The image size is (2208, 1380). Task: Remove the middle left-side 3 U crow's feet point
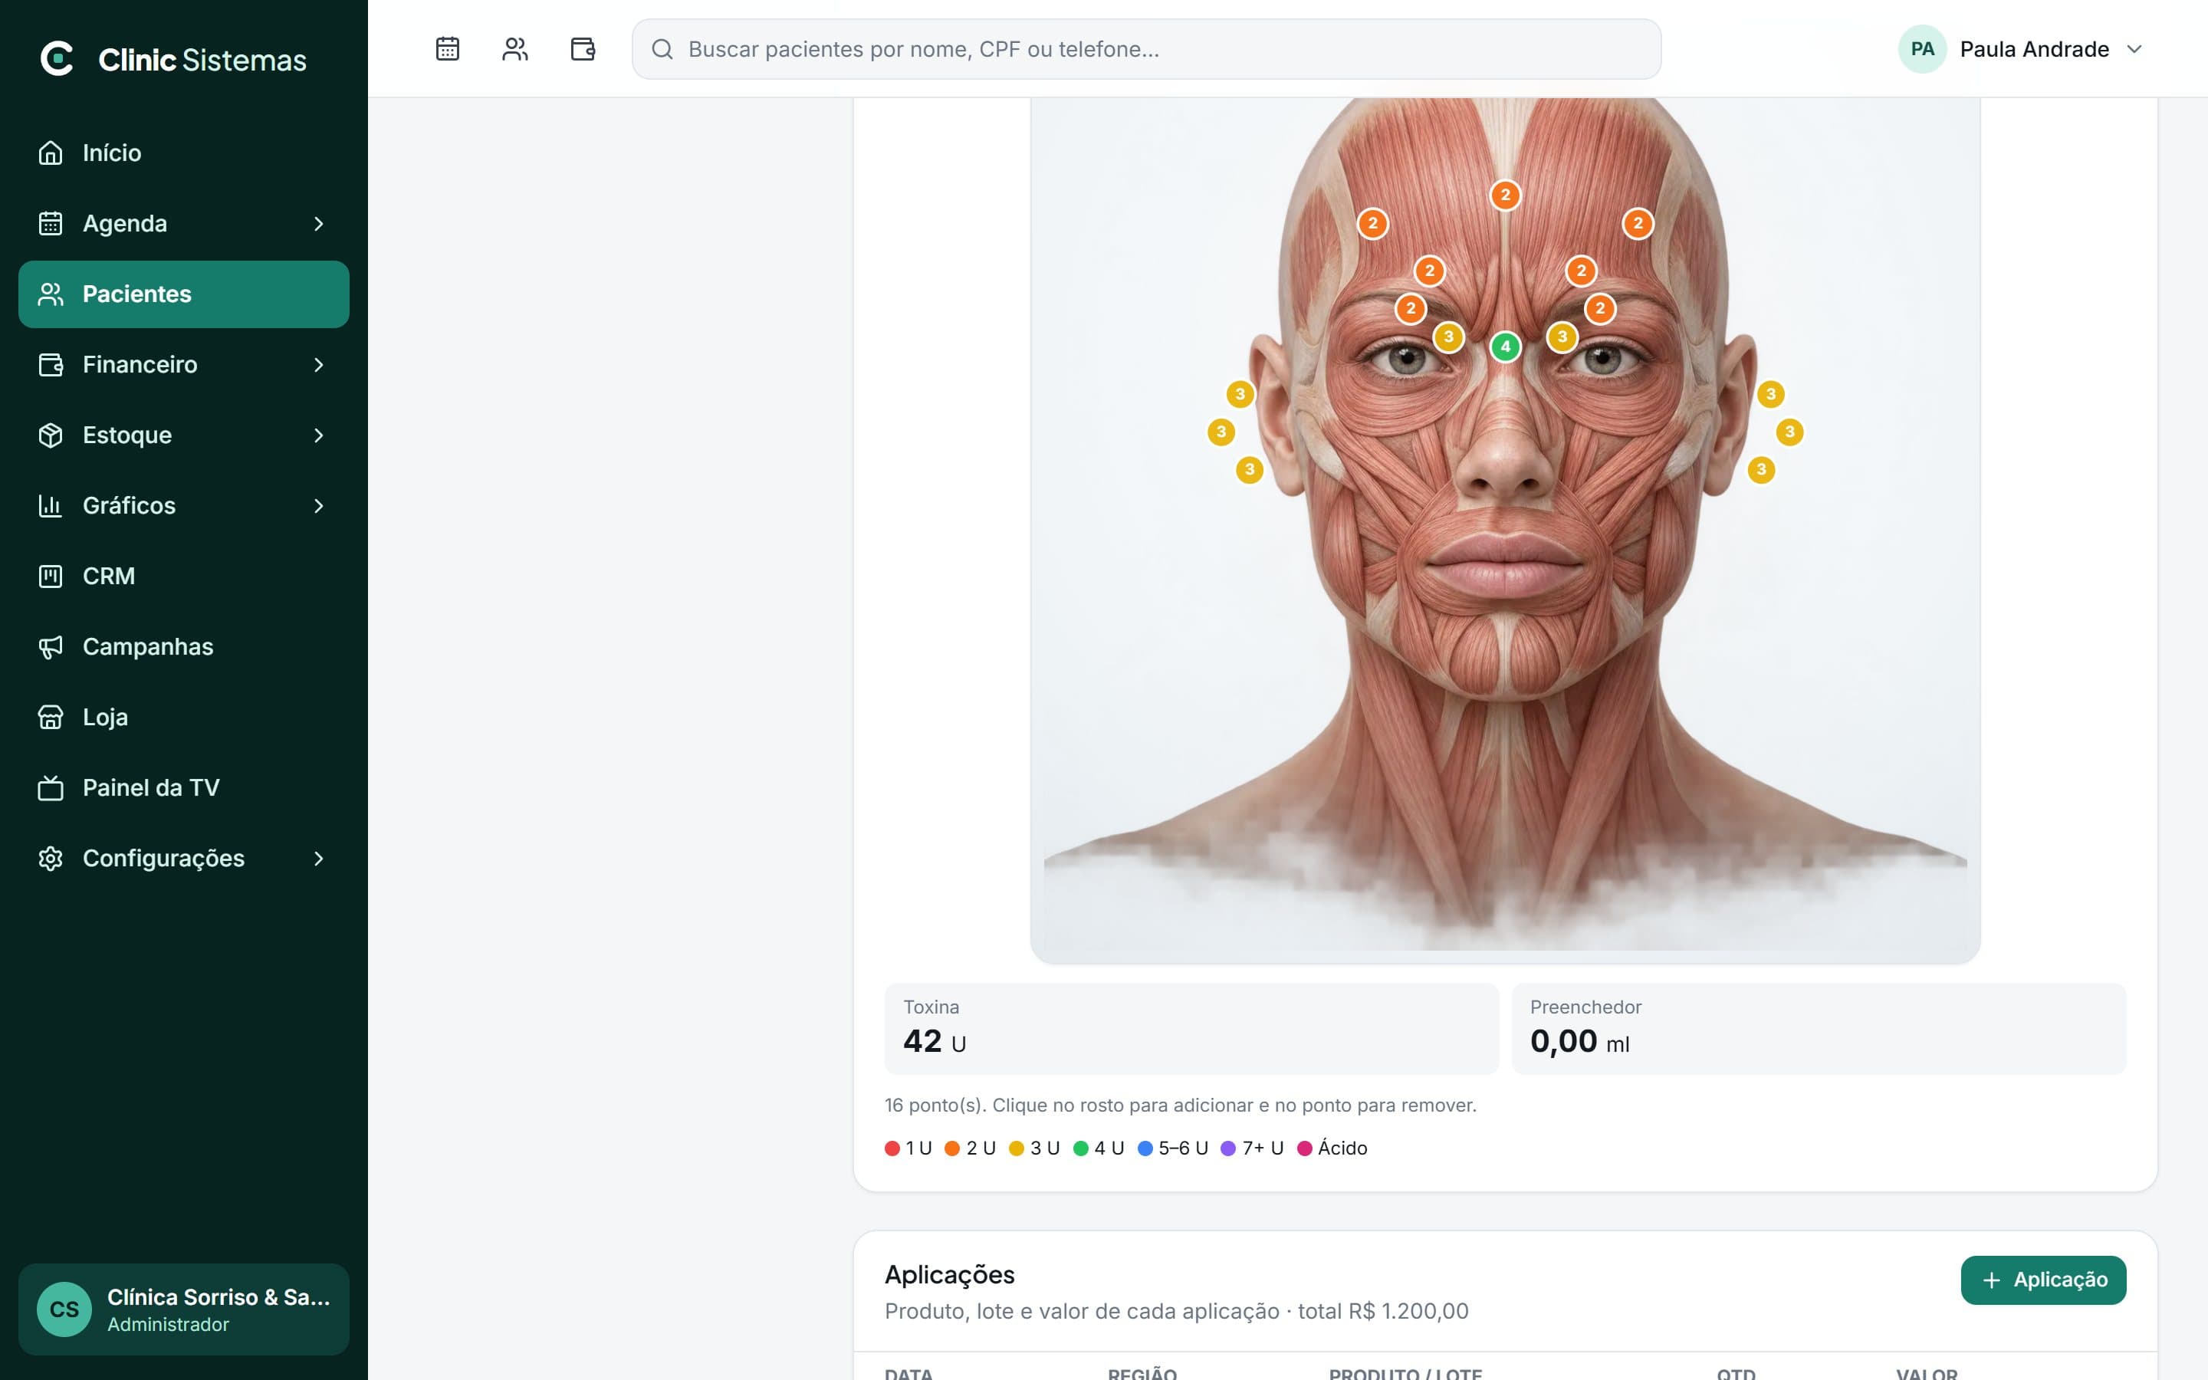pos(1221,432)
